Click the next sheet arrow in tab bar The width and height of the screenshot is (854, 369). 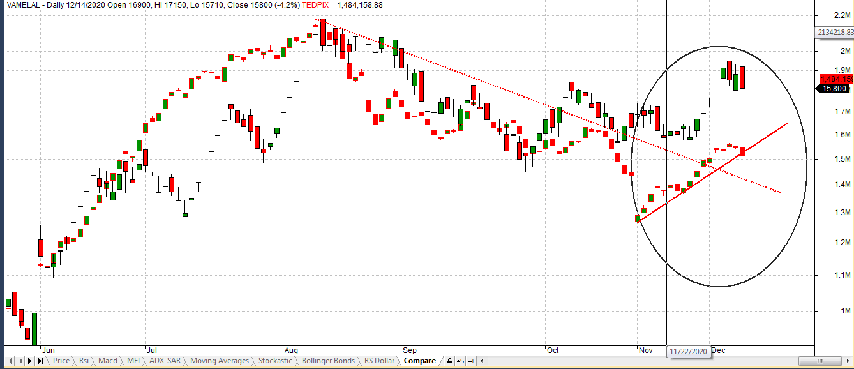pos(29,361)
